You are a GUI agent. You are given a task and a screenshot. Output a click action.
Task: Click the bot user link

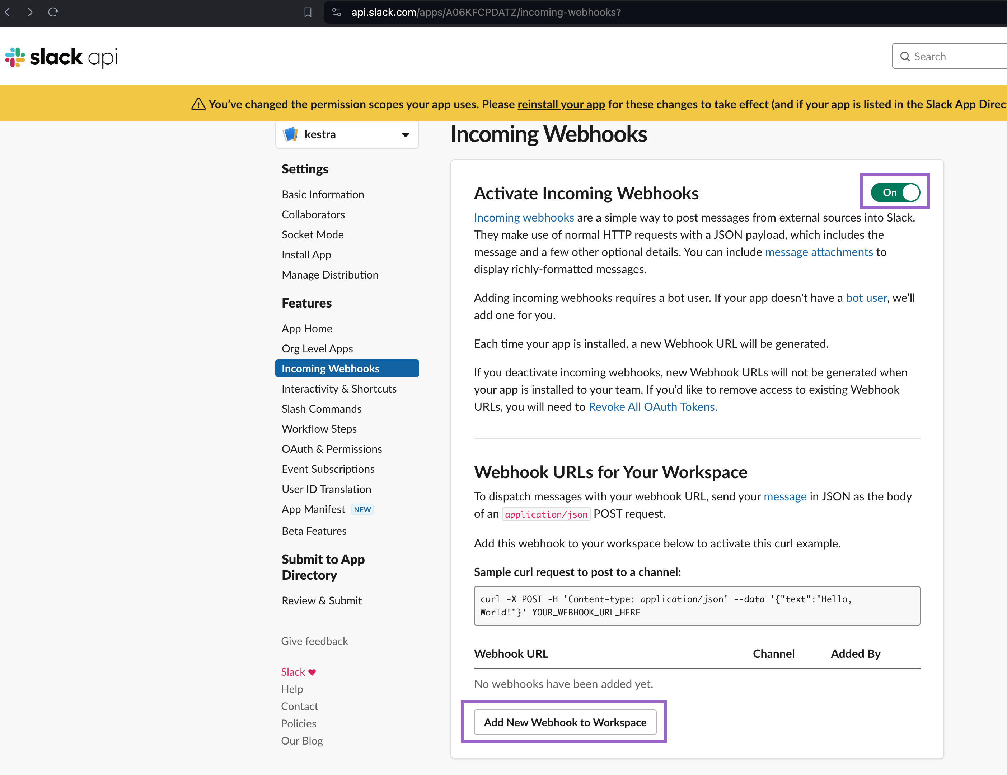(x=866, y=298)
